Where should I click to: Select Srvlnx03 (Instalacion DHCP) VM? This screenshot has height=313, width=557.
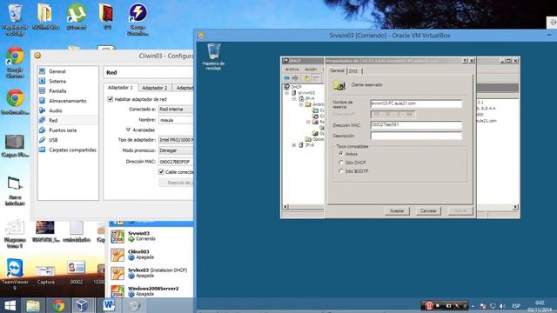151,272
